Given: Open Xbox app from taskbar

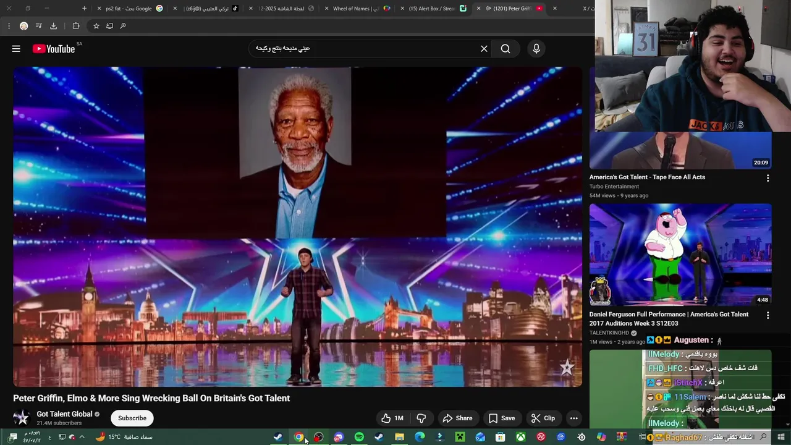Looking at the screenshot, I should click(520, 437).
